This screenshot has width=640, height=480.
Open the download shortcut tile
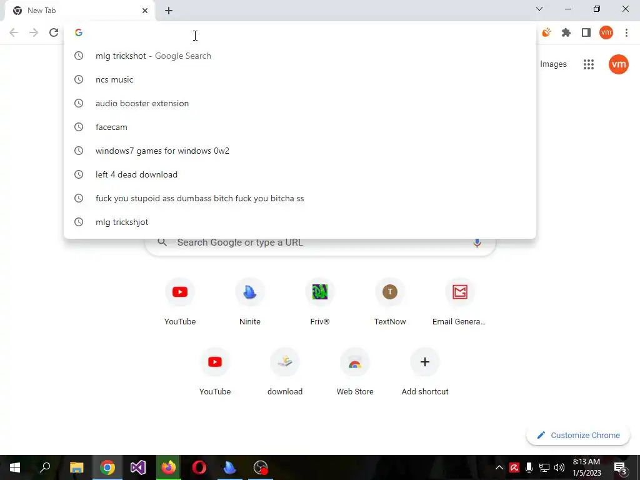[x=285, y=372]
